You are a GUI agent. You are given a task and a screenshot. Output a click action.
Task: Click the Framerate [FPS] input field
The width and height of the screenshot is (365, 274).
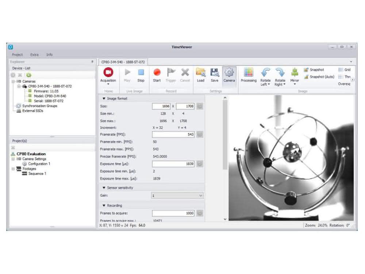point(173,134)
